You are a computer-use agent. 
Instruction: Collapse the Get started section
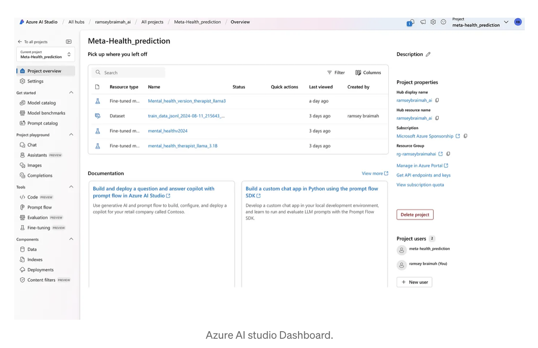[x=71, y=93]
